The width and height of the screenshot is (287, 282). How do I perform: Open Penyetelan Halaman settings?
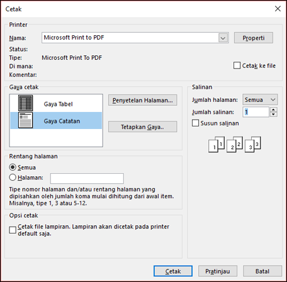pos(143,100)
